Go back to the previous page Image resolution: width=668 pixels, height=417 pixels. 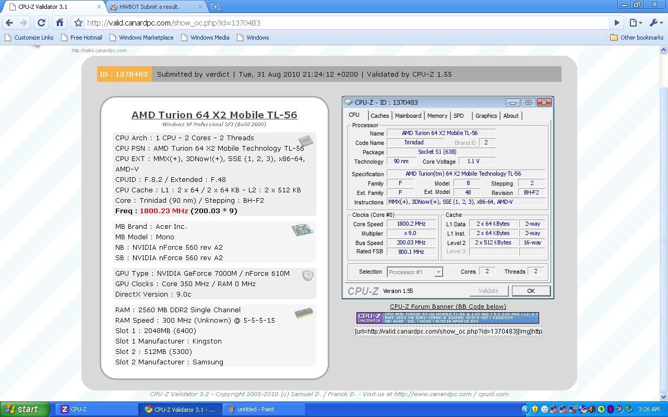(x=9, y=23)
